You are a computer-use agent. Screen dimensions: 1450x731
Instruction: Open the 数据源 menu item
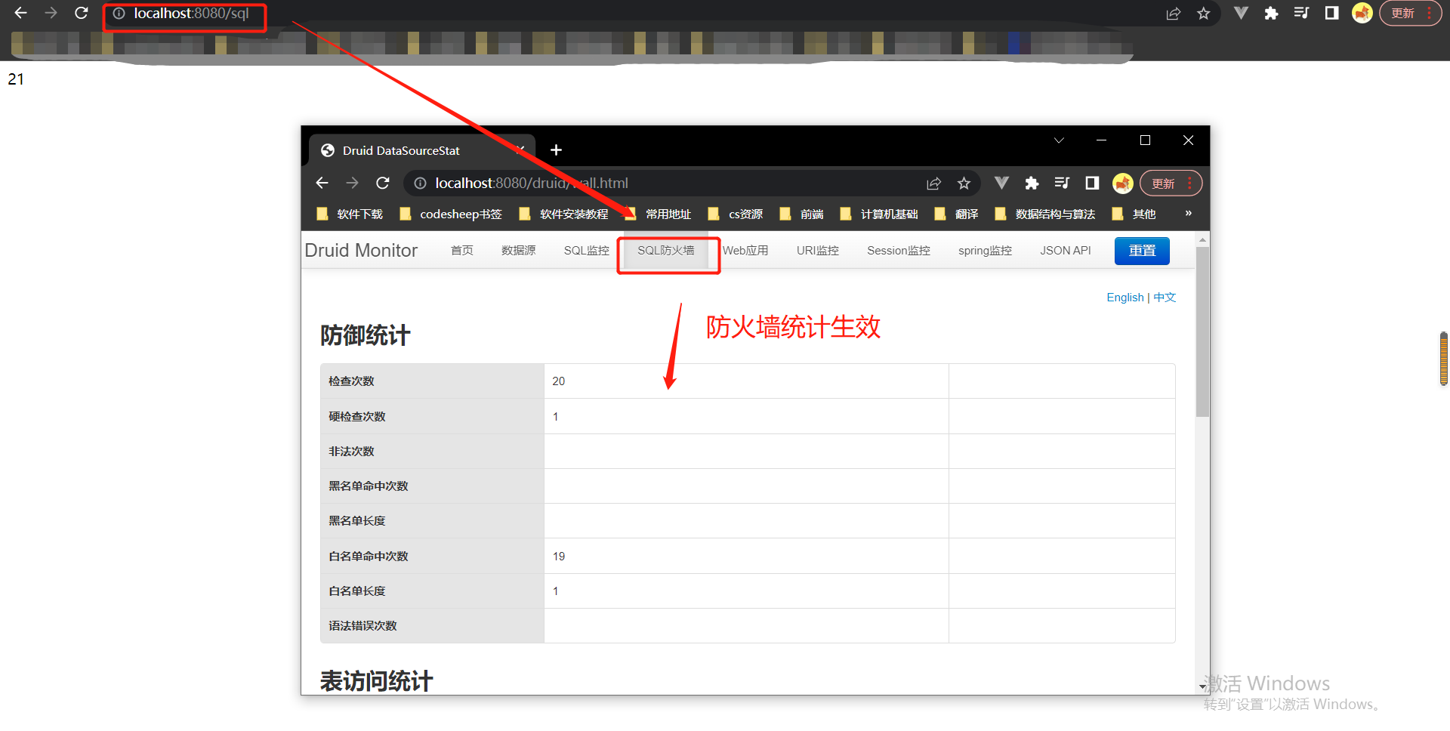click(519, 251)
